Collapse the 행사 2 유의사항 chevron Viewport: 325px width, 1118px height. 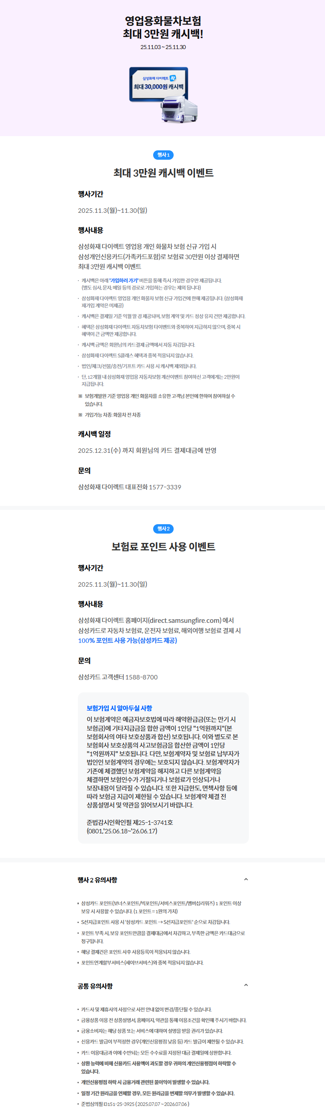point(246,879)
